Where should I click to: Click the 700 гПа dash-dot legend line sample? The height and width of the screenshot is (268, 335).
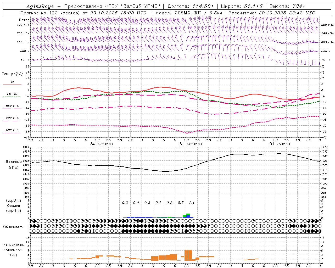[x=12, y=121]
